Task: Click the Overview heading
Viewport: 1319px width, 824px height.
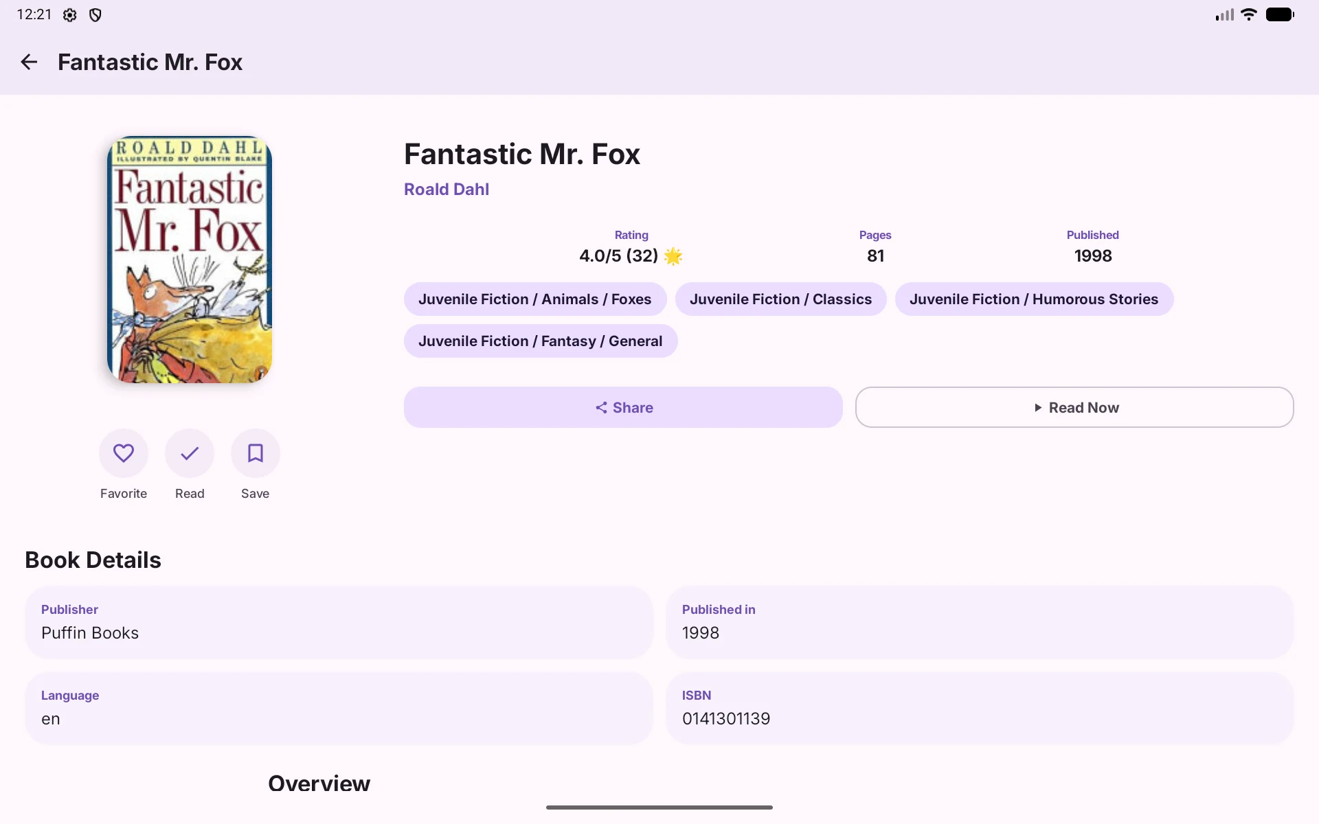Action: [319, 783]
